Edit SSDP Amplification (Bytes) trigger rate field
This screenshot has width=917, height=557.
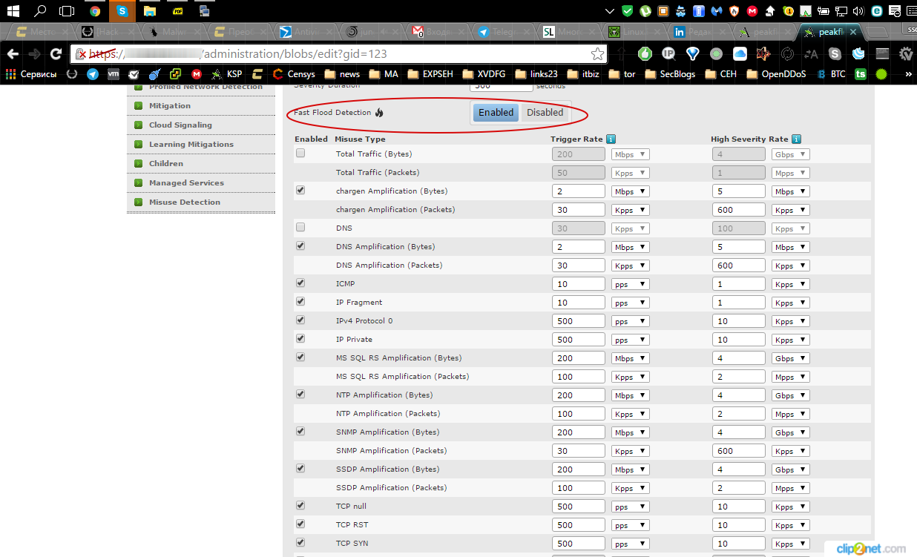[579, 469]
